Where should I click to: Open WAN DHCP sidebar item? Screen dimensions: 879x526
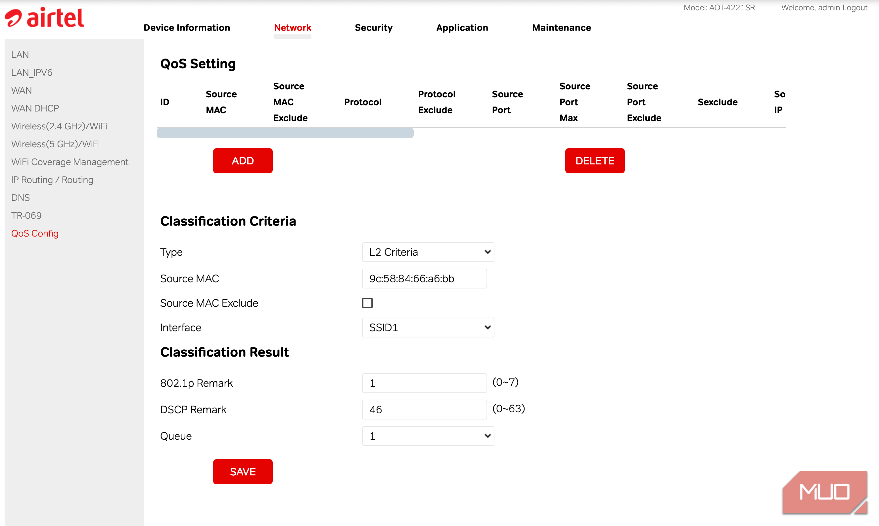(x=35, y=108)
